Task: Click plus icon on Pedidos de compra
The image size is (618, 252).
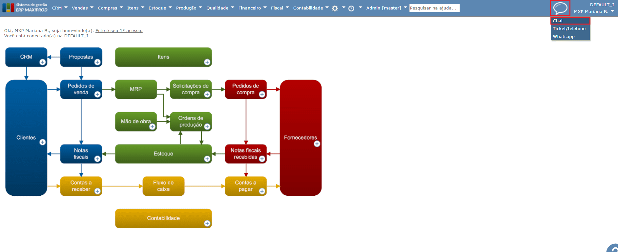Action: (262, 94)
